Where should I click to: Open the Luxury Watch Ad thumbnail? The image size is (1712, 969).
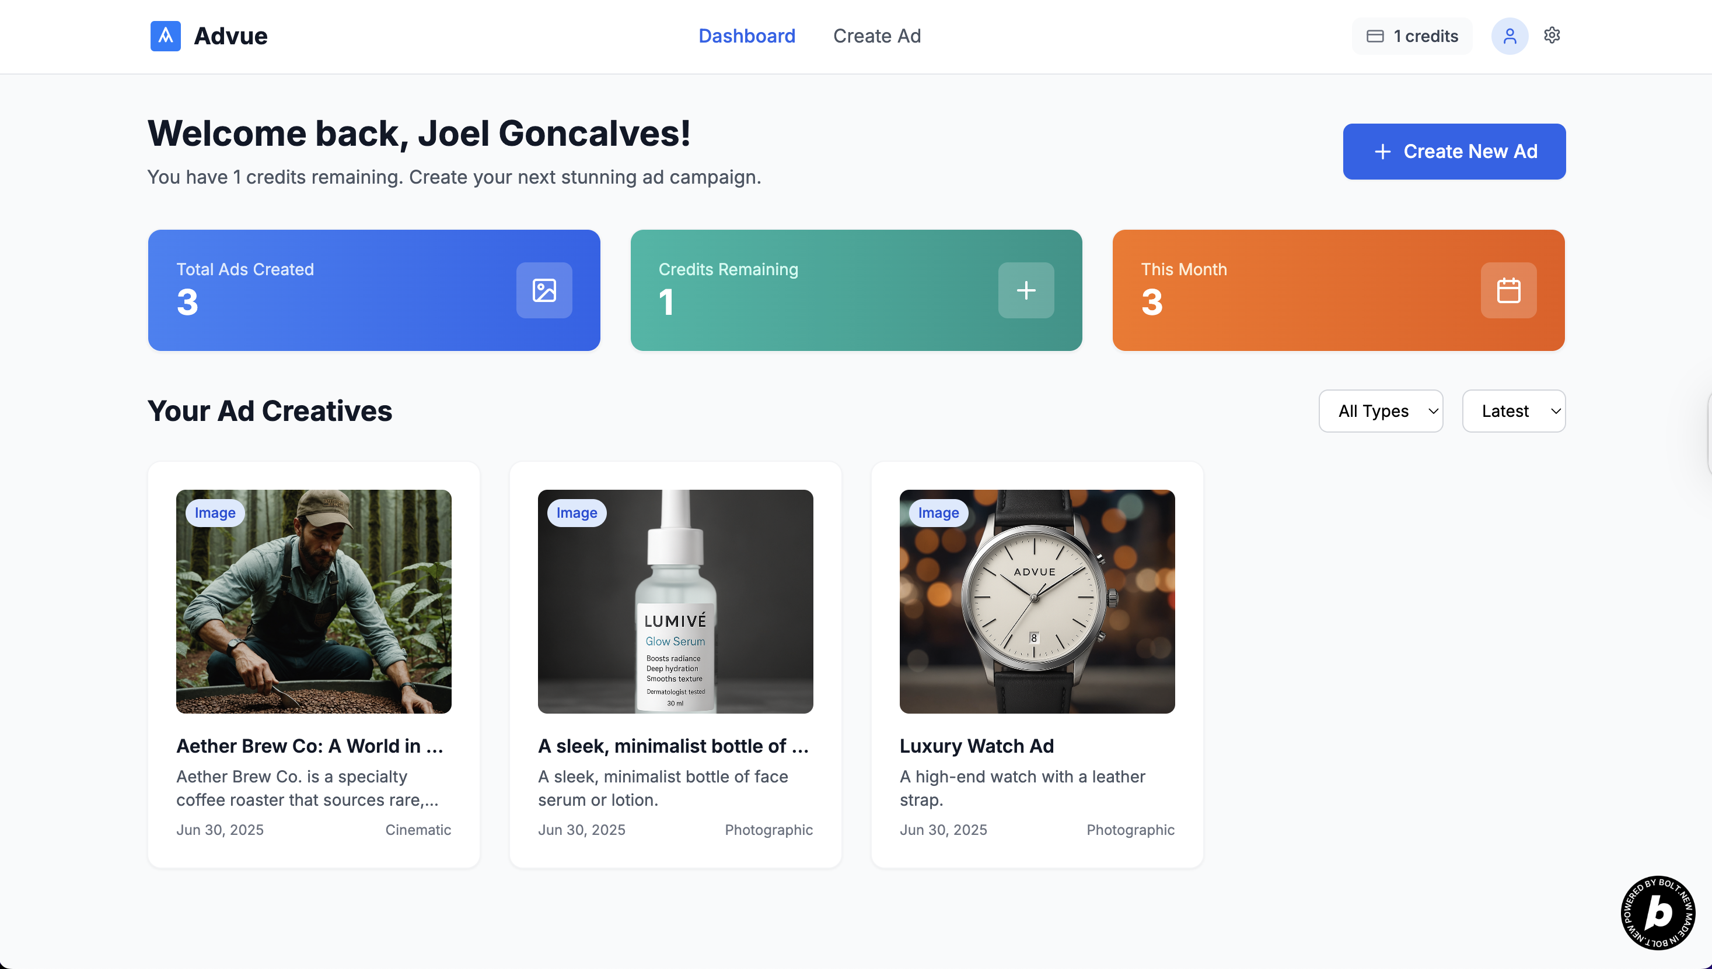(x=1037, y=602)
